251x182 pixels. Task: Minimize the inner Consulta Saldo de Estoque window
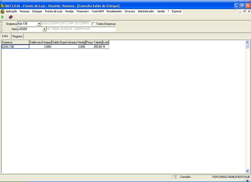pos(240,12)
